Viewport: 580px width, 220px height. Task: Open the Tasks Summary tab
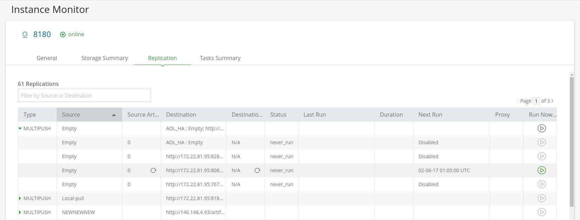click(220, 58)
